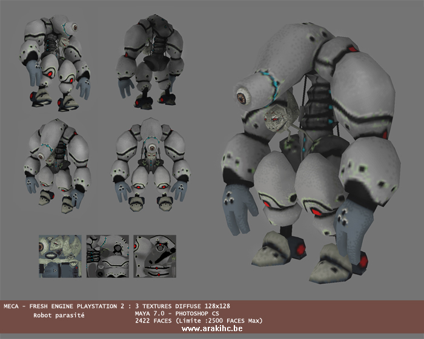Screen dimensions: 424x339
Task: Click the red eye on large robot's knee
Action: click(316, 211)
